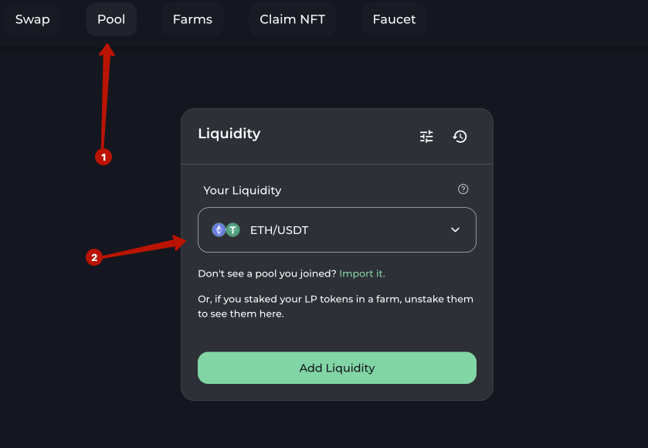Open the liquidity settings sliders icon
The height and width of the screenshot is (448, 648).
click(x=426, y=137)
